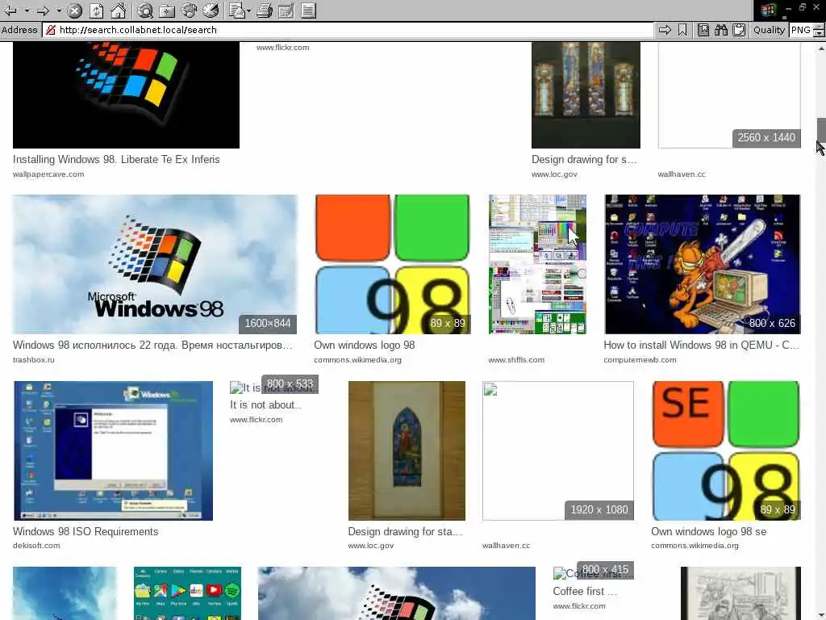Open the stained glass windows thumbnail
This screenshot has width=826, height=620.
(586, 95)
